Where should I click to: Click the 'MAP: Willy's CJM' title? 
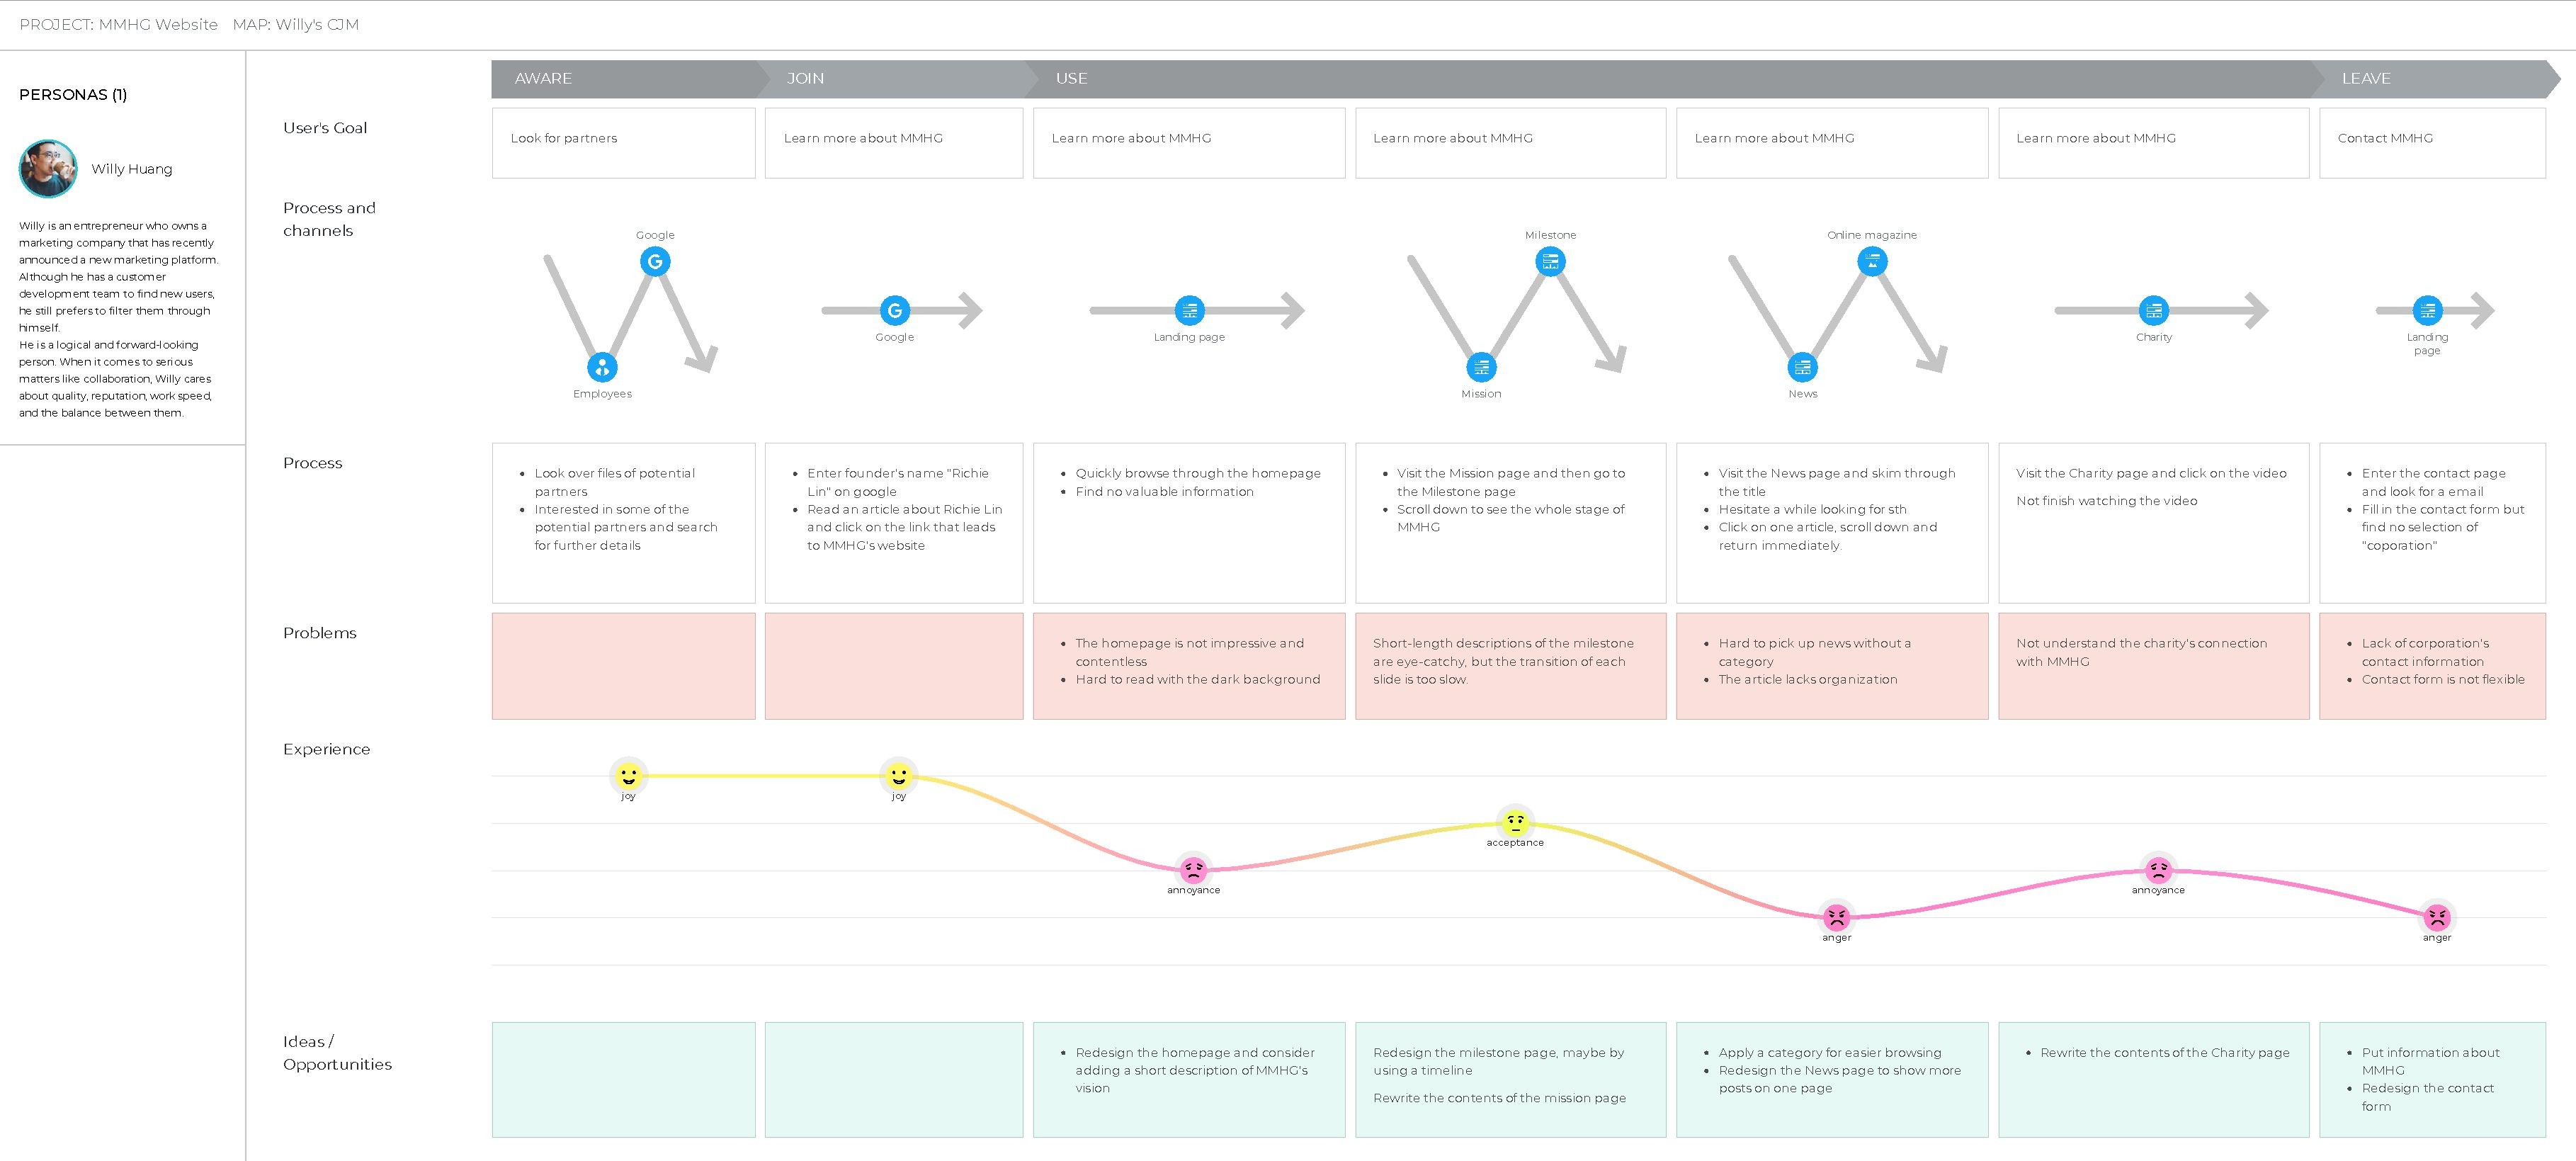pos(295,25)
